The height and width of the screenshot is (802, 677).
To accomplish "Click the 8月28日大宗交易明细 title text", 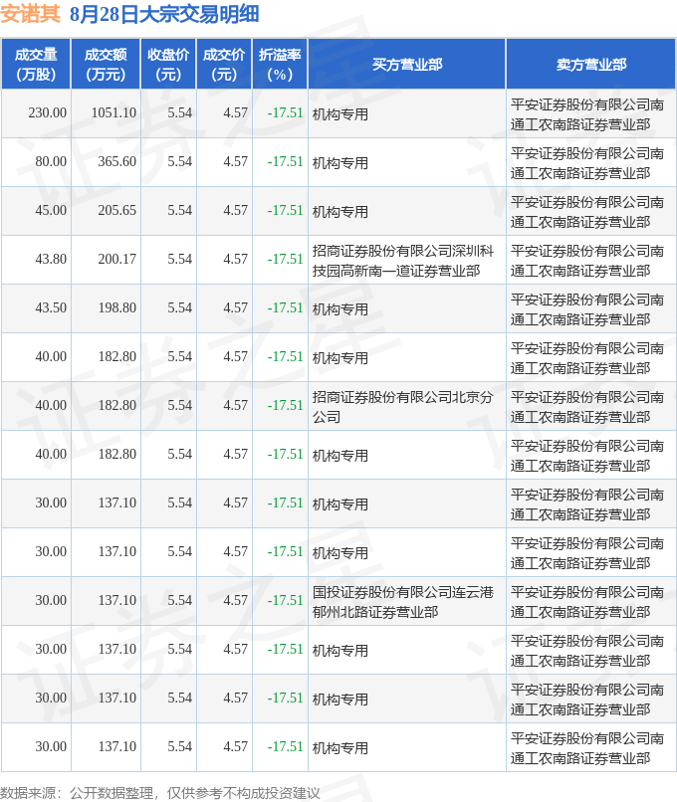I will pos(165,14).
